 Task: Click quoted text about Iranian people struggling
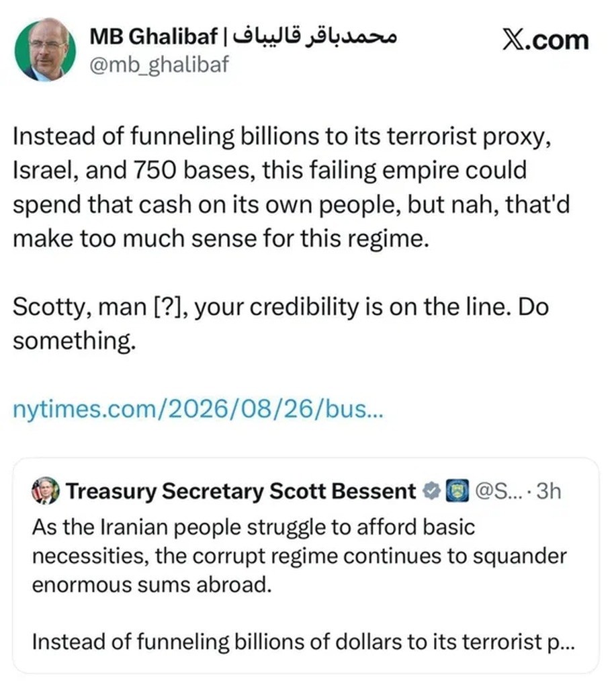tap(253, 527)
